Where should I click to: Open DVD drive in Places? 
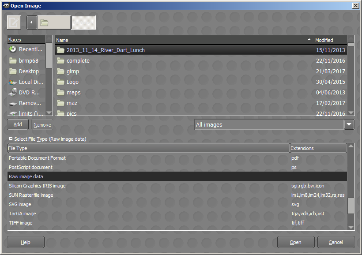pos(26,93)
